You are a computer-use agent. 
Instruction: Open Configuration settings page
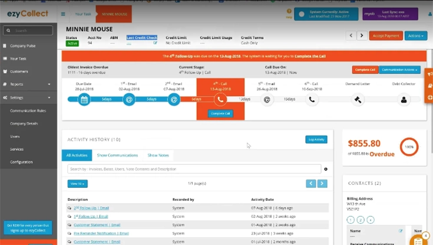pos(21,162)
